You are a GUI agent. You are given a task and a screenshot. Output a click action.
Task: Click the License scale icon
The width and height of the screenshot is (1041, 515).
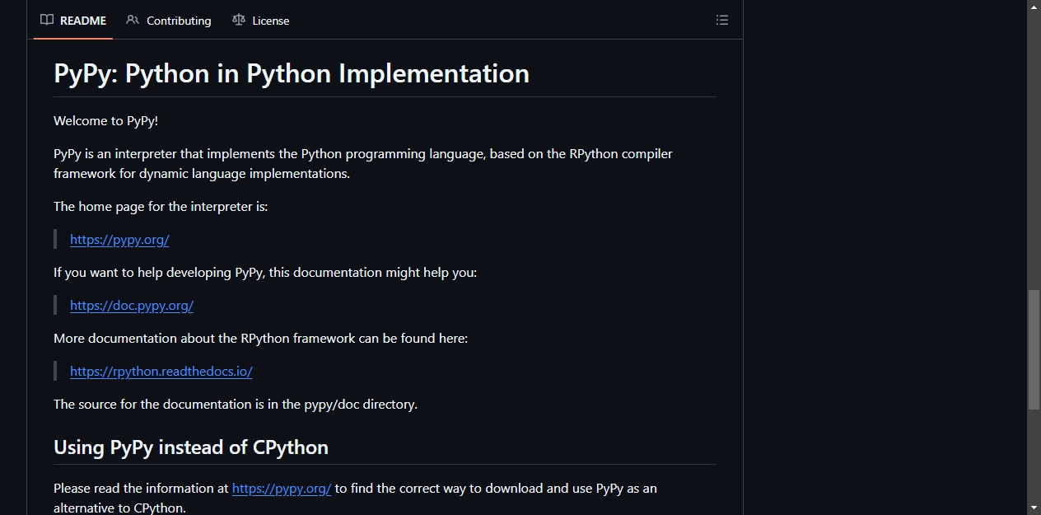(239, 20)
